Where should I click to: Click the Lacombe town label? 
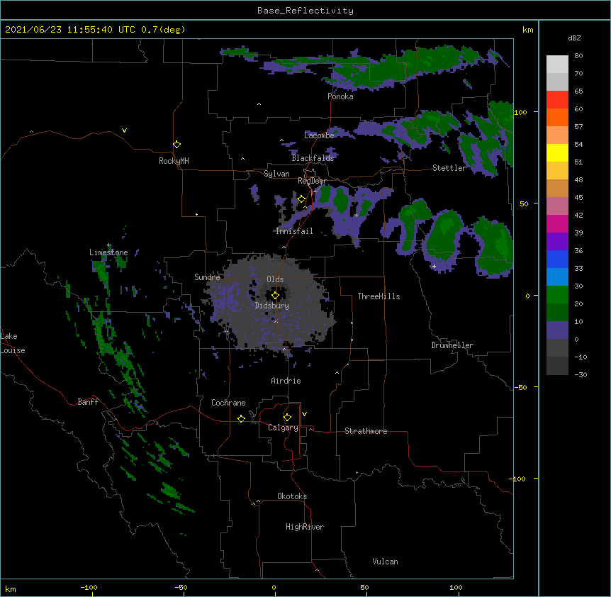click(x=319, y=135)
